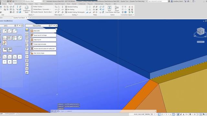
Task: Click the search keyword input field
Action: (x=158, y=1)
